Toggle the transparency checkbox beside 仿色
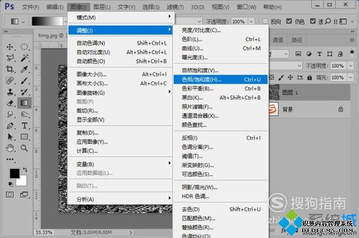This screenshot has width=359, height=238. [x=313, y=21]
